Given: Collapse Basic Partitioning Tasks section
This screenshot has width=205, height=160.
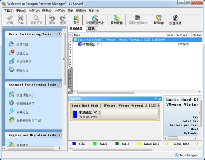Looking at the screenshot, I should tap(59, 34).
